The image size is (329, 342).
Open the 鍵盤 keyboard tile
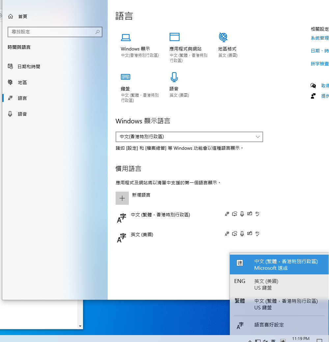[140, 88]
